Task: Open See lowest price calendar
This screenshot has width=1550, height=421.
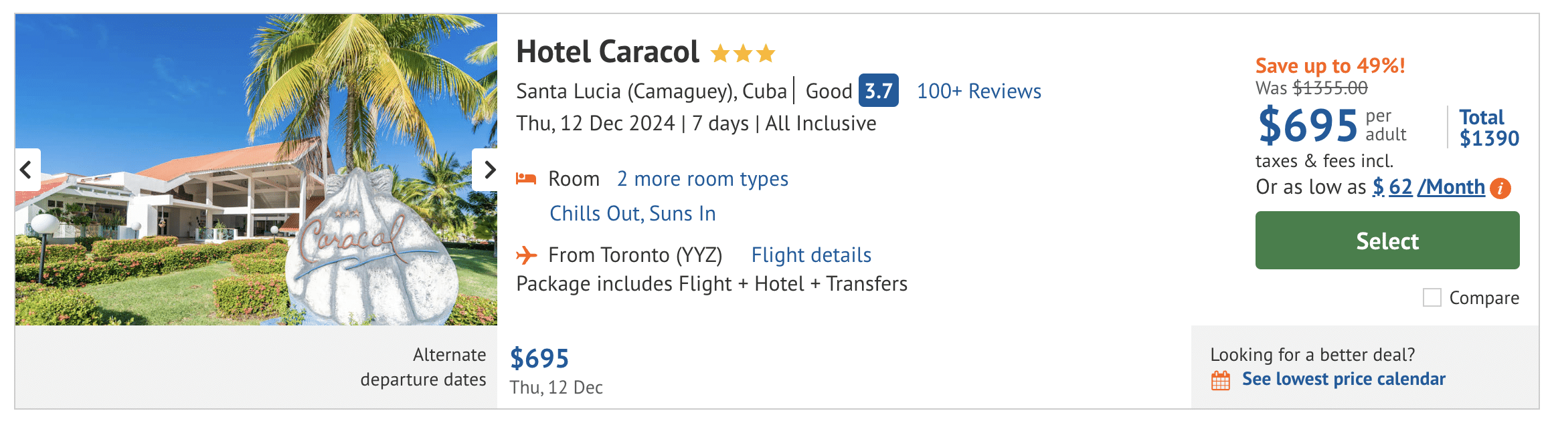Action: tap(1343, 379)
